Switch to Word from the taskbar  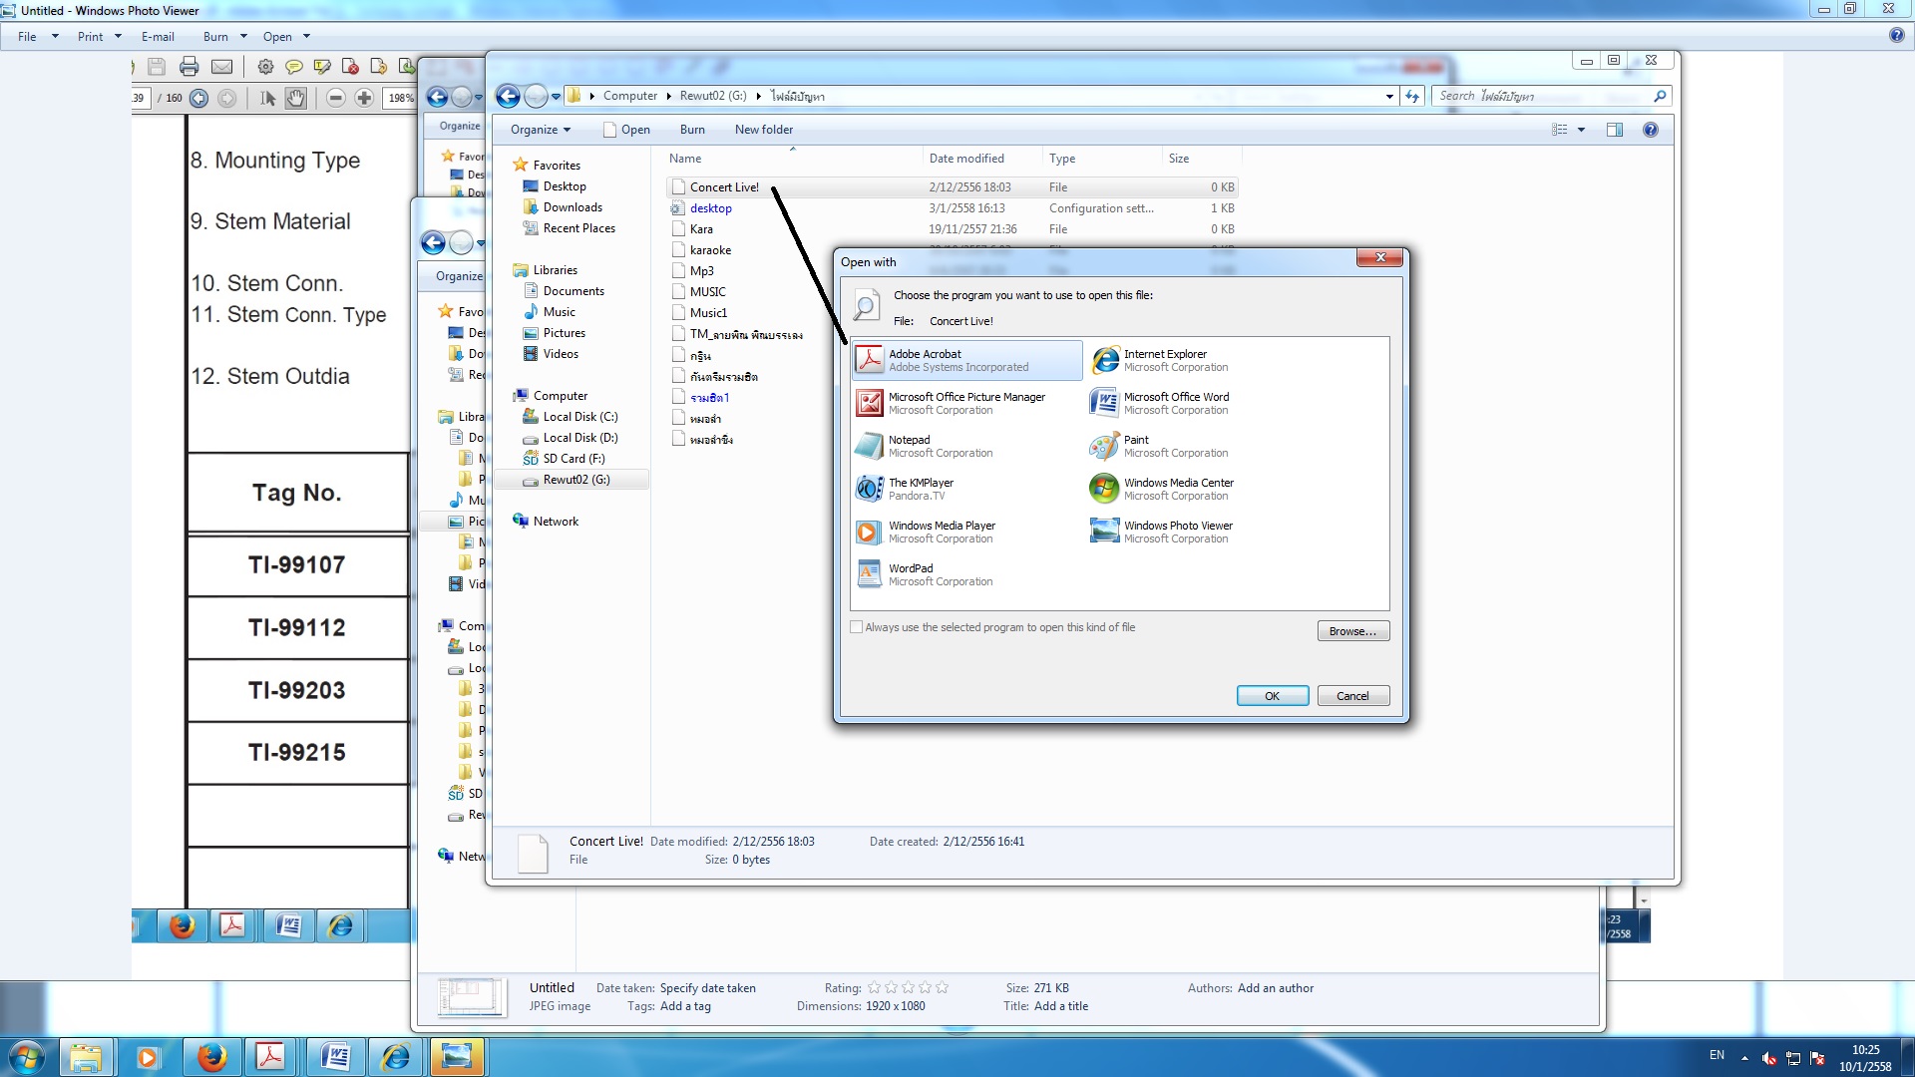point(335,1057)
